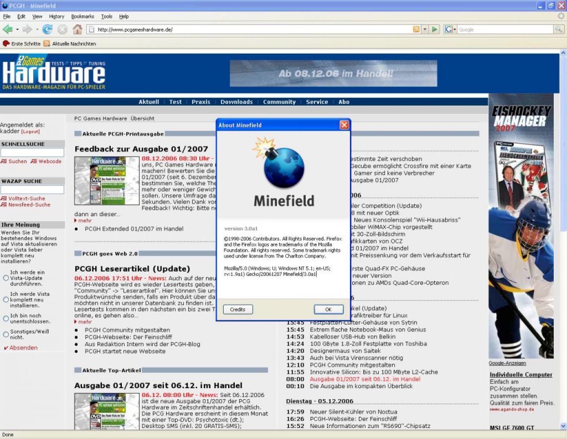Screen dimensions: 567x439
Task: Click the Test navigation tab
Action: 175,102
